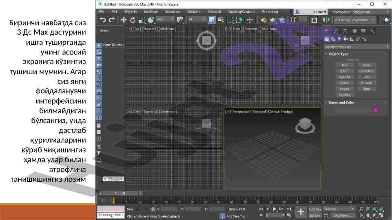Screen dimensions: 392x220
Task: Click the Play Animation button
Action: pos(275,209)
